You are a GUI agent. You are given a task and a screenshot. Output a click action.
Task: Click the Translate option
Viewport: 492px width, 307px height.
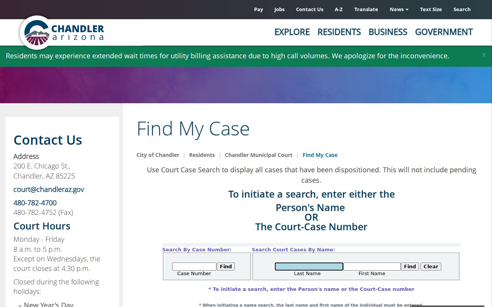pyautogui.click(x=366, y=10)
